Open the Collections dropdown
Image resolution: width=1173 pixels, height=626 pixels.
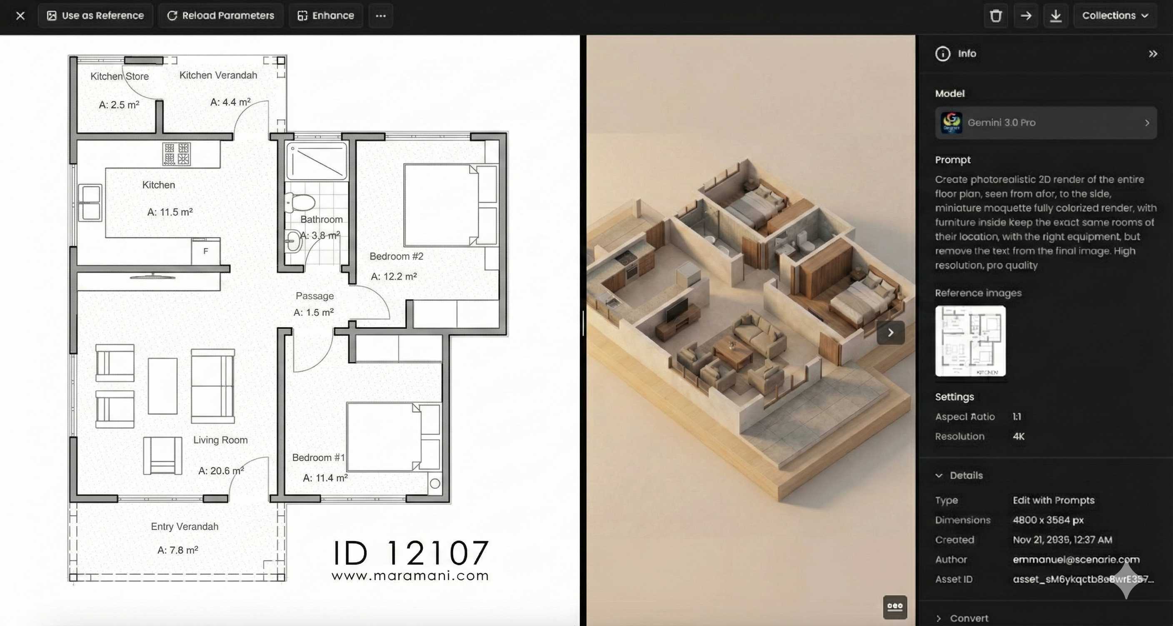[1115, 16]
